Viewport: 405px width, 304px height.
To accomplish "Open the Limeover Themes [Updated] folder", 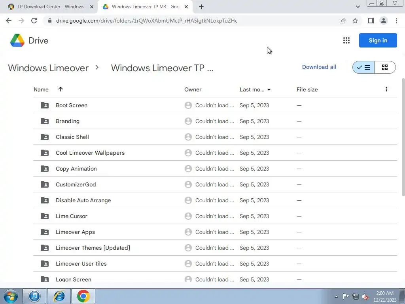I will pyautogui.click(x=93, y=248).
